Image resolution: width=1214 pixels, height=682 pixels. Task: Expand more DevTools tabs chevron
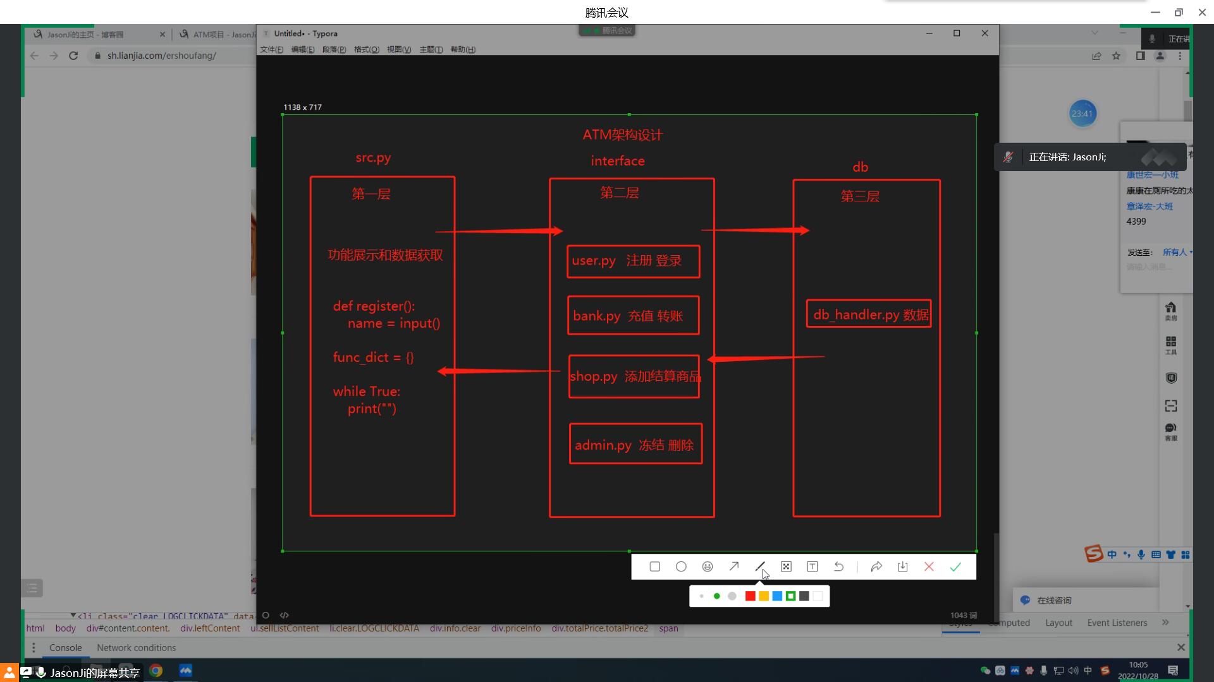(x=1165, y=623)
